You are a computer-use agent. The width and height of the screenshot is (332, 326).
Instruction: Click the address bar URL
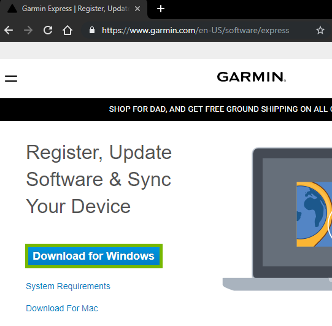(x=195, y=31)
